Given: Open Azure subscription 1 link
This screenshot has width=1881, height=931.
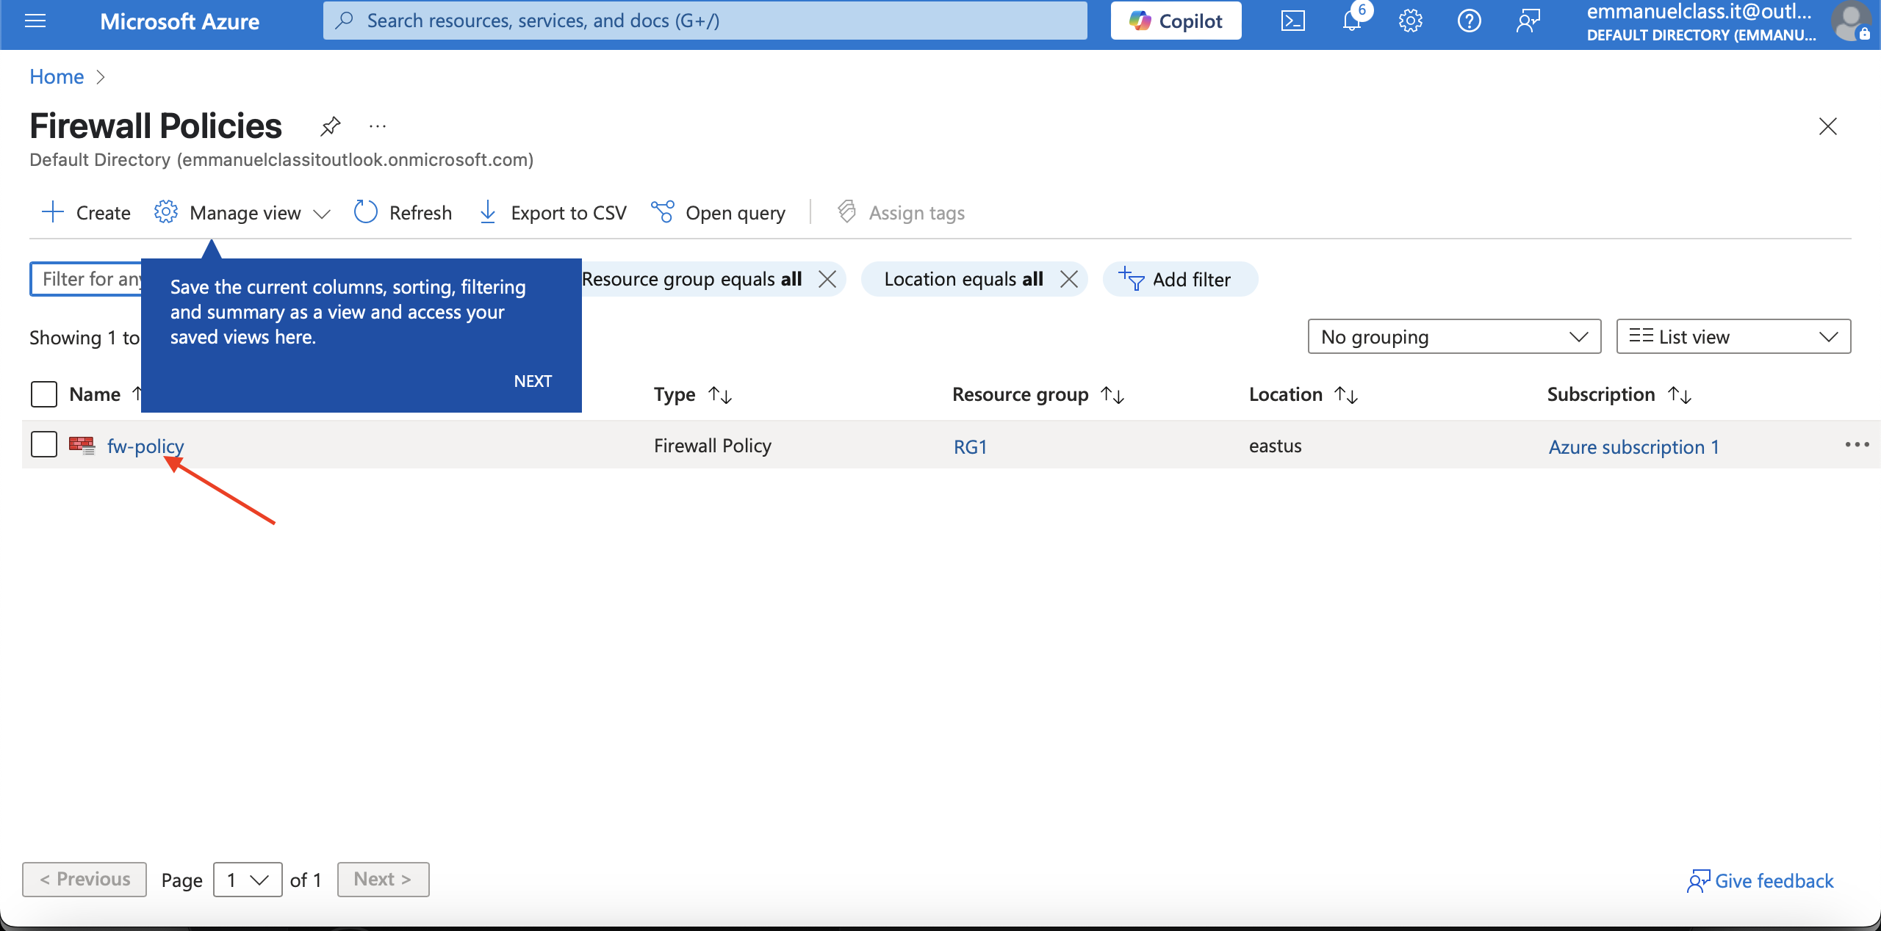Looking at the screenshot, I should pyautogui.click(x=1633, y=446).
